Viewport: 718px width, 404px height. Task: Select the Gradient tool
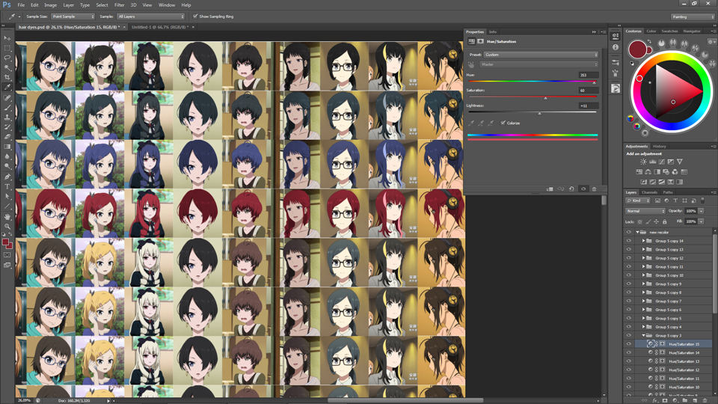click(x=7, y=147)
